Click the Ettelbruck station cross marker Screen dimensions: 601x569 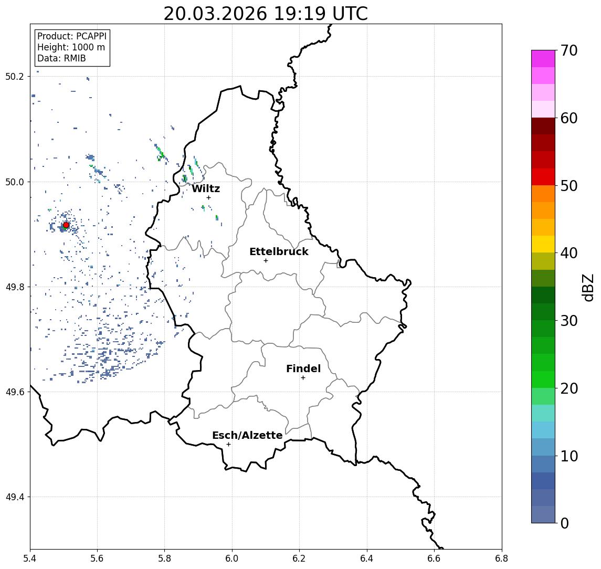point(266,261)
